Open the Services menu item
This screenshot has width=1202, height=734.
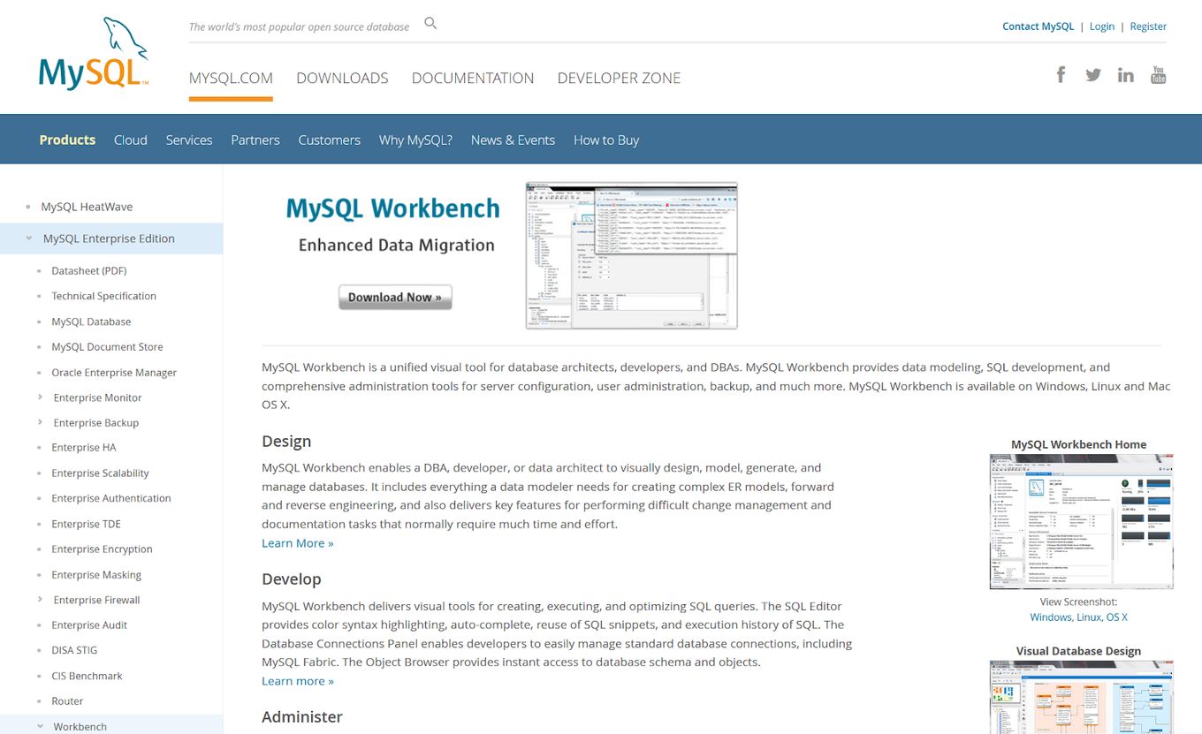click(189, 140)
